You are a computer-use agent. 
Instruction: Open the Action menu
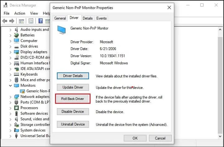tap(20, 13)
